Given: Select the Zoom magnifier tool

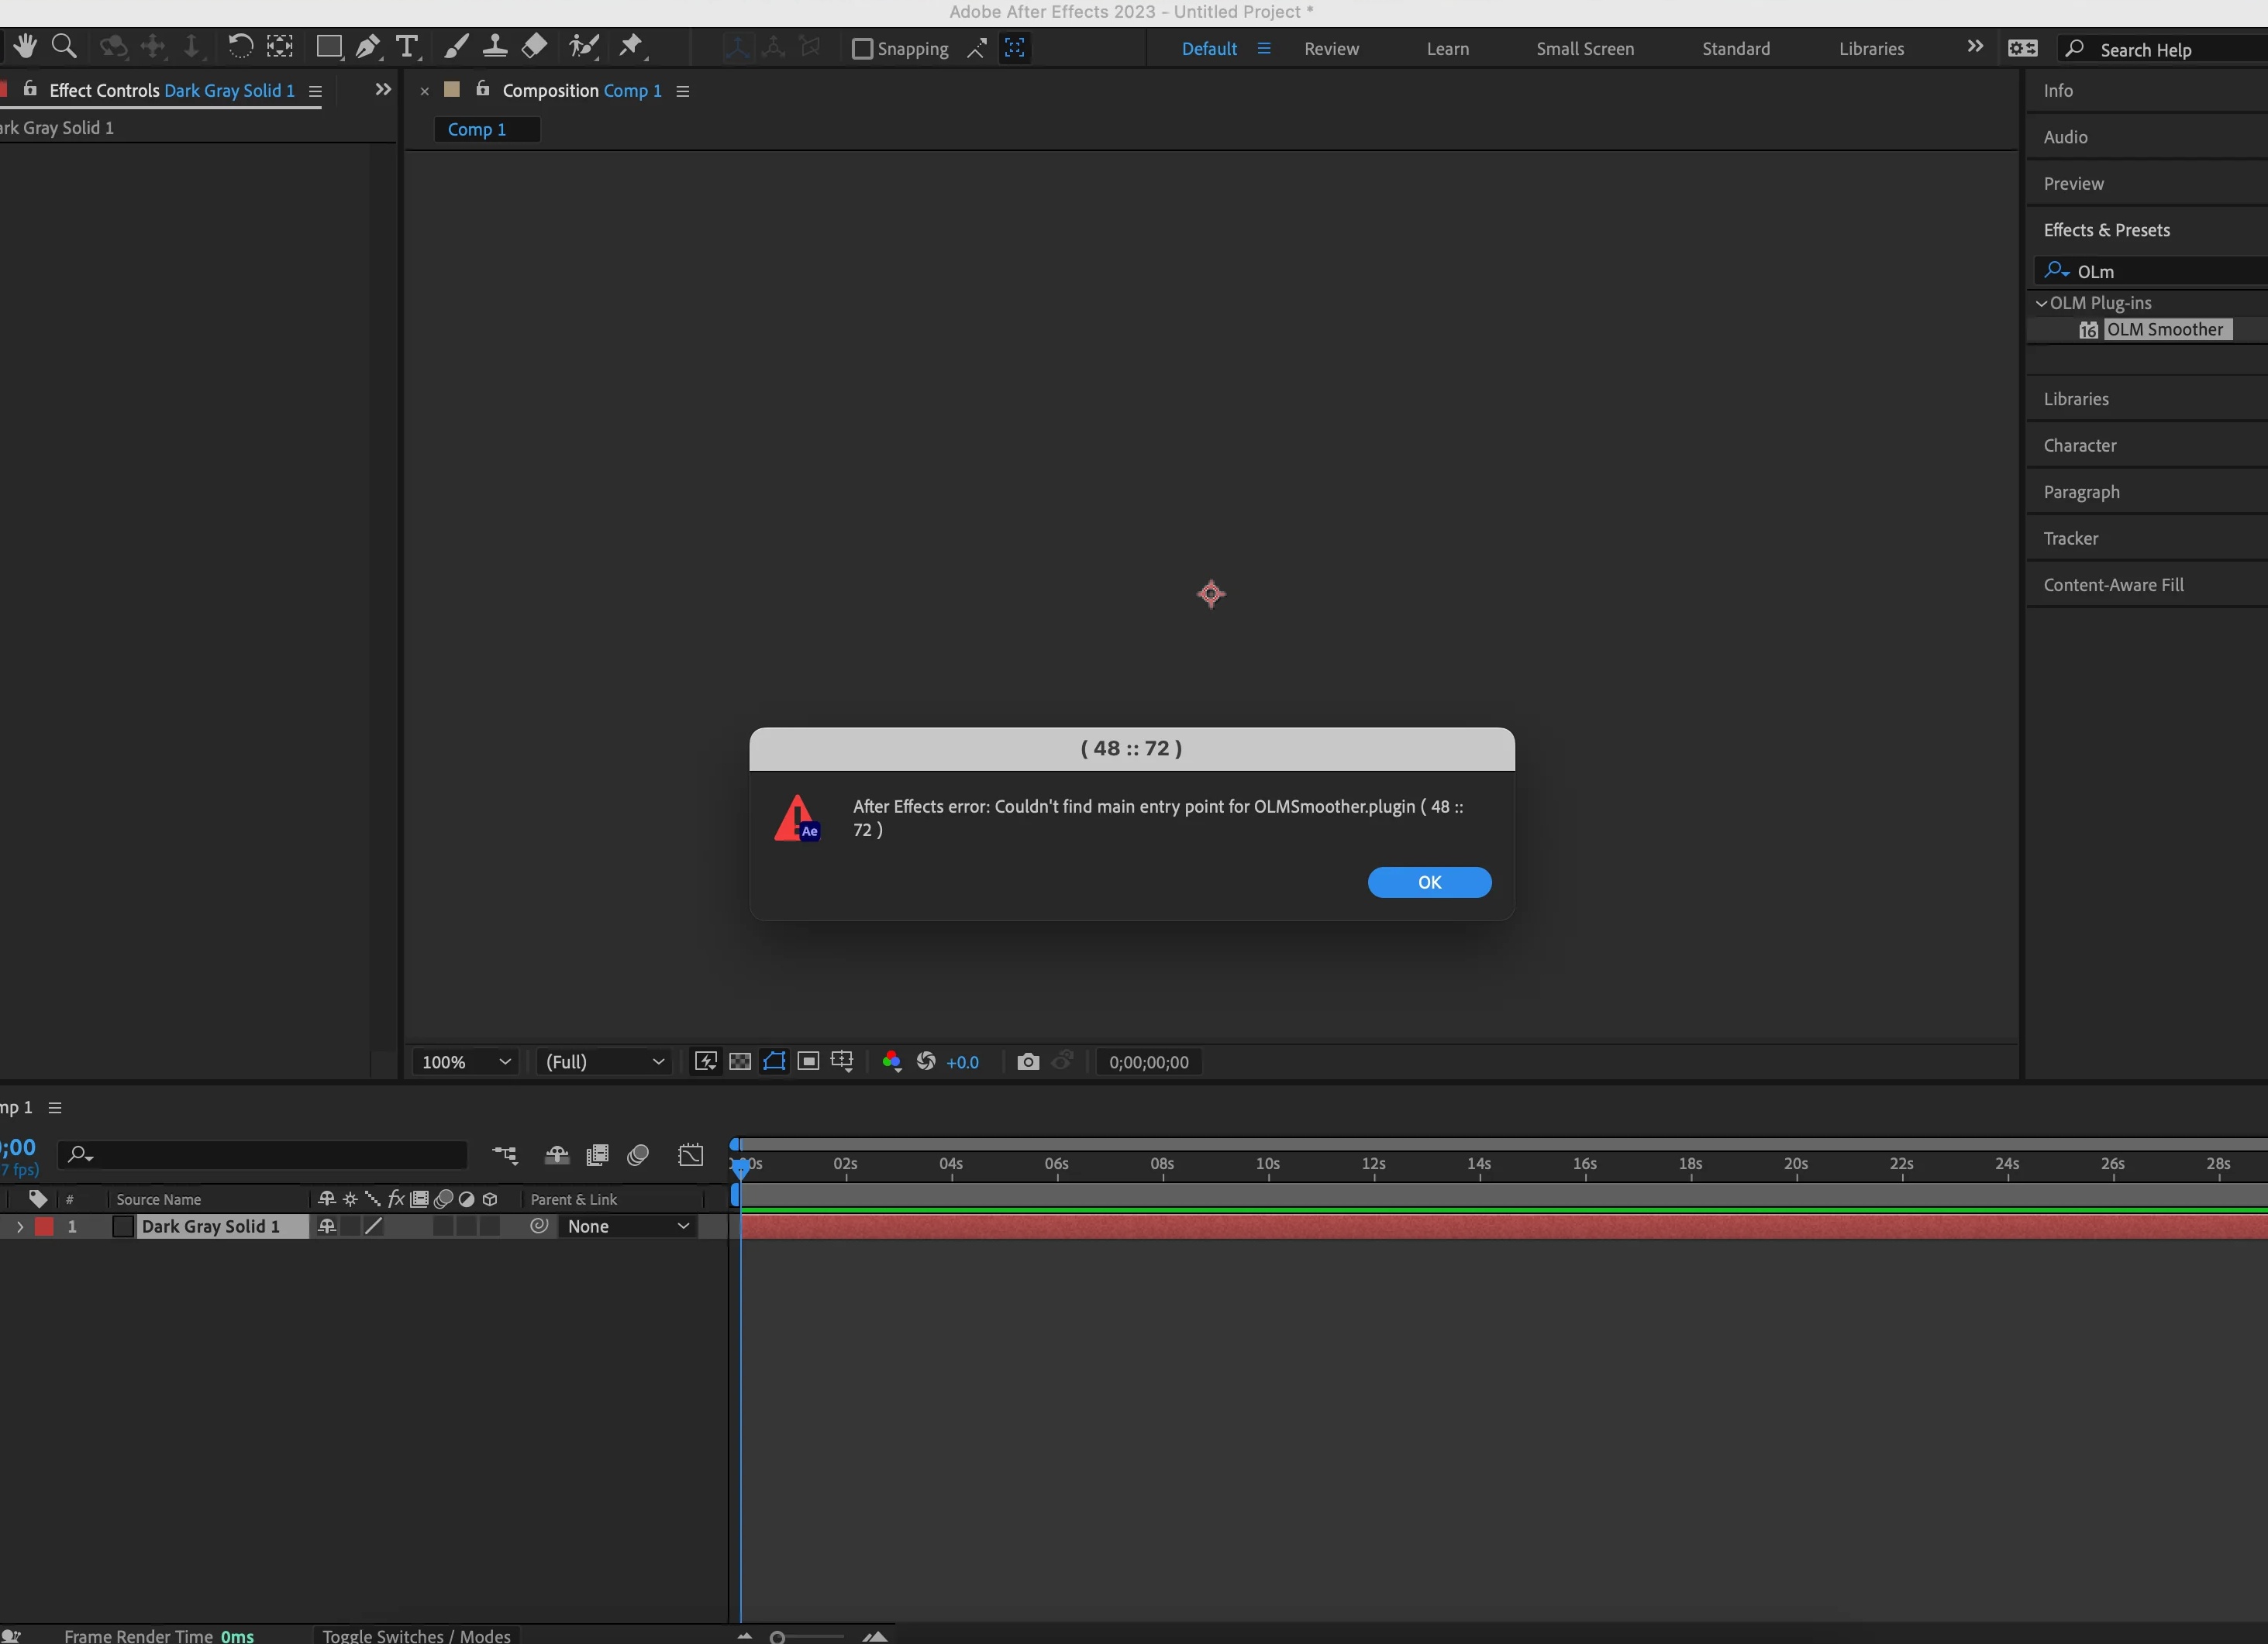Looking at the screenshot, I should pos(64,46).
